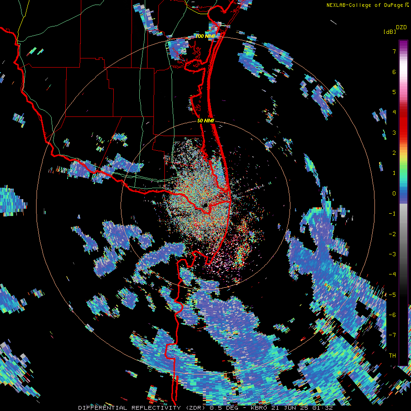Click the 50 NMI range ring label
The width and height of the screenshot is (411, 411).
(x=206, y=121)
